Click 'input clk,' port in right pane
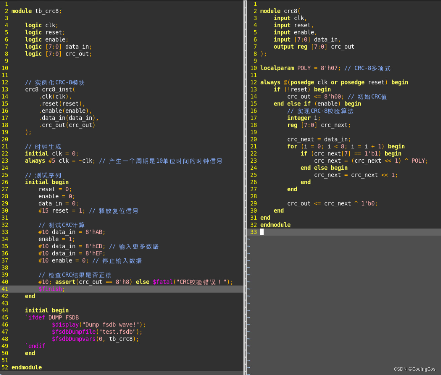Image resolution: width=441 pixels, height=375 pixels. [x=290, y=18]
